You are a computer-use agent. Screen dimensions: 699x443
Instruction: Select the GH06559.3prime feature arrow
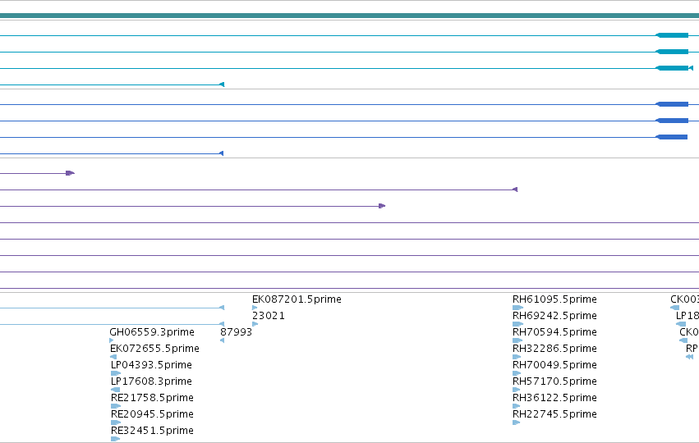[x=112, y=340]
